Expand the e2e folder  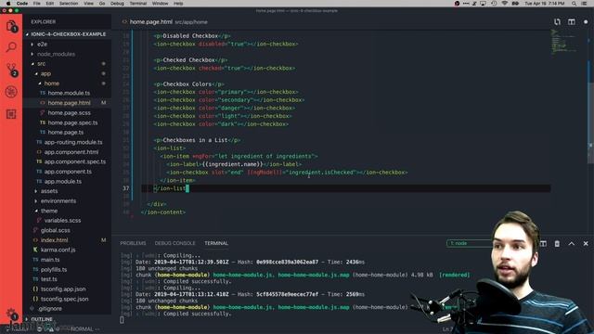(42, 45)
